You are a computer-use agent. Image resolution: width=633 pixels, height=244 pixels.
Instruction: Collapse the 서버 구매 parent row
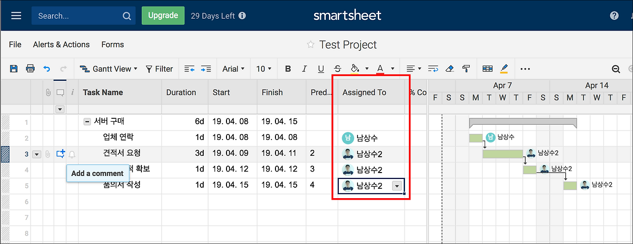[x=87, y=122]
